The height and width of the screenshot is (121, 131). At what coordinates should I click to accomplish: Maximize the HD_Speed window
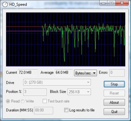tap(111, 3)
